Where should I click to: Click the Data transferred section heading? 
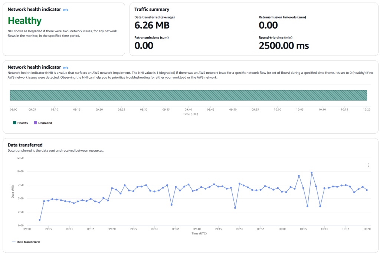25,145
